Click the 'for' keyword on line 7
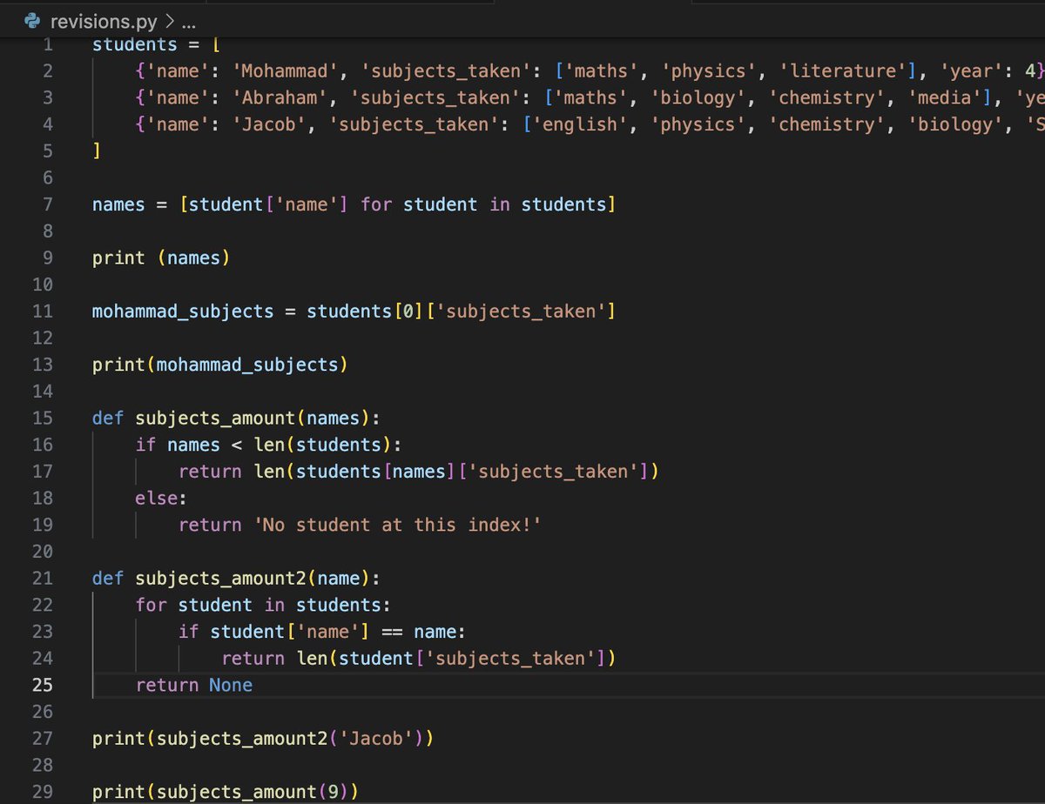This screenshot has height=804, width=1045. tap(376, 204)
